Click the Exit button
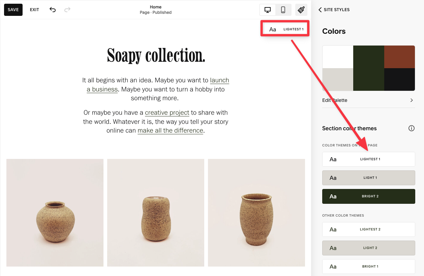Viewport: 424px width, 276px height. point(34,9)
